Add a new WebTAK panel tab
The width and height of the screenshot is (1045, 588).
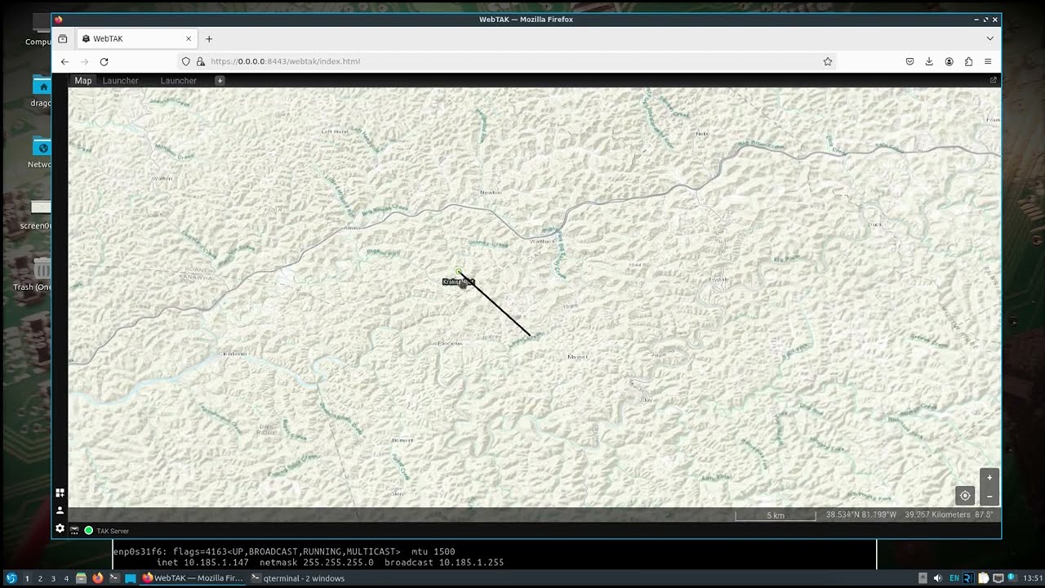[x=219, y=81]
